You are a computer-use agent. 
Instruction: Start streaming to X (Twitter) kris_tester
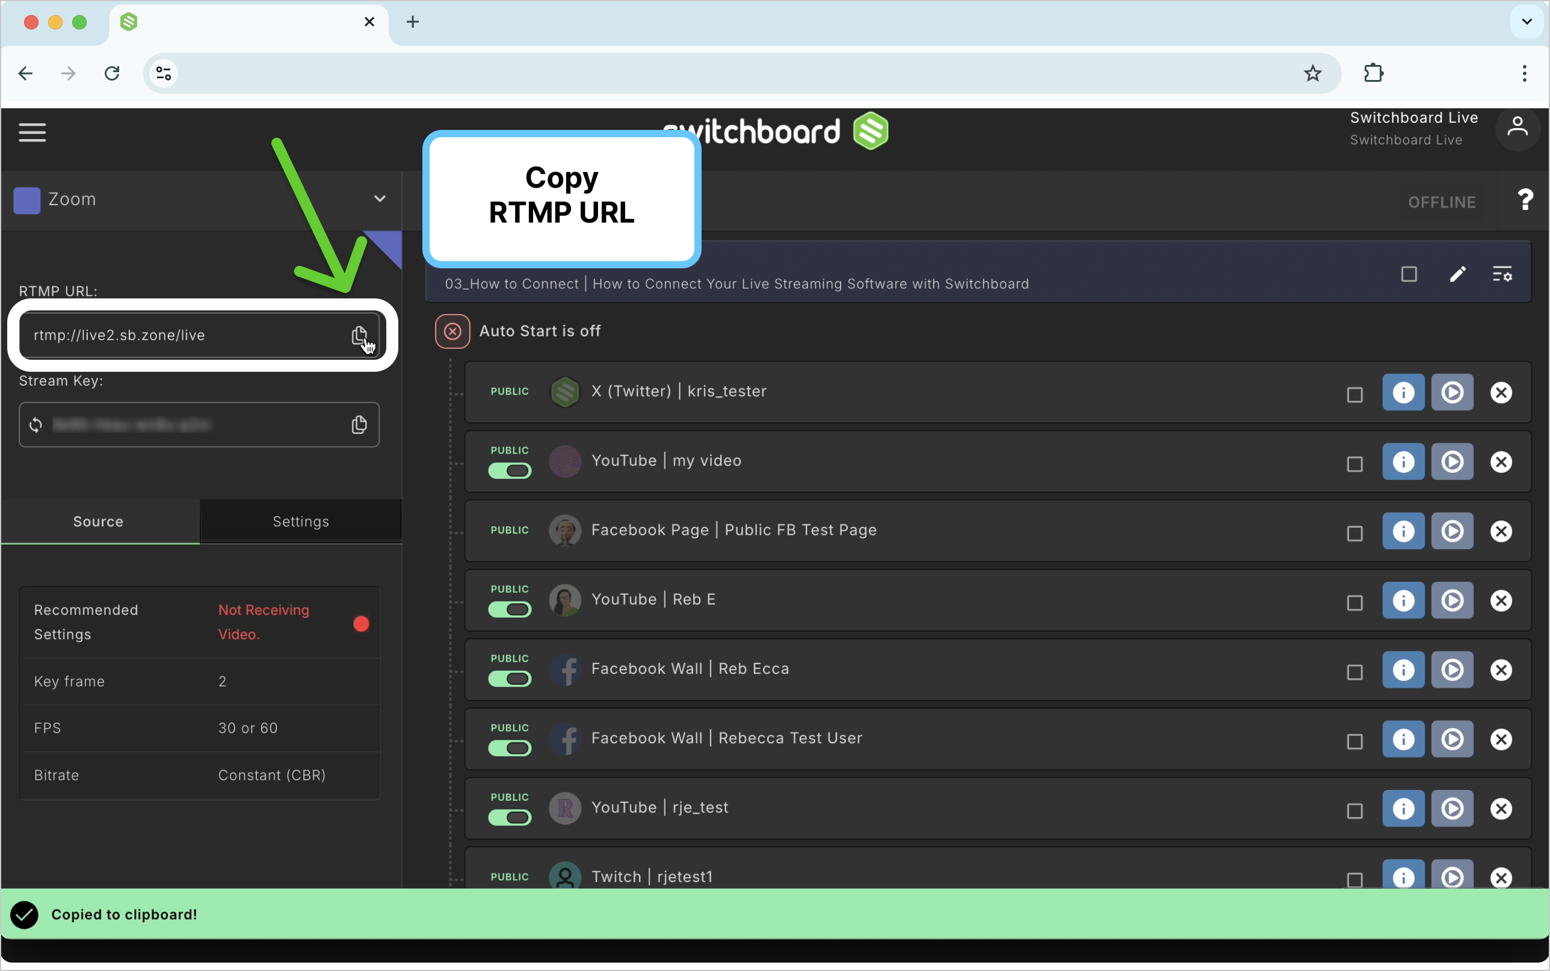(1452, 392)
